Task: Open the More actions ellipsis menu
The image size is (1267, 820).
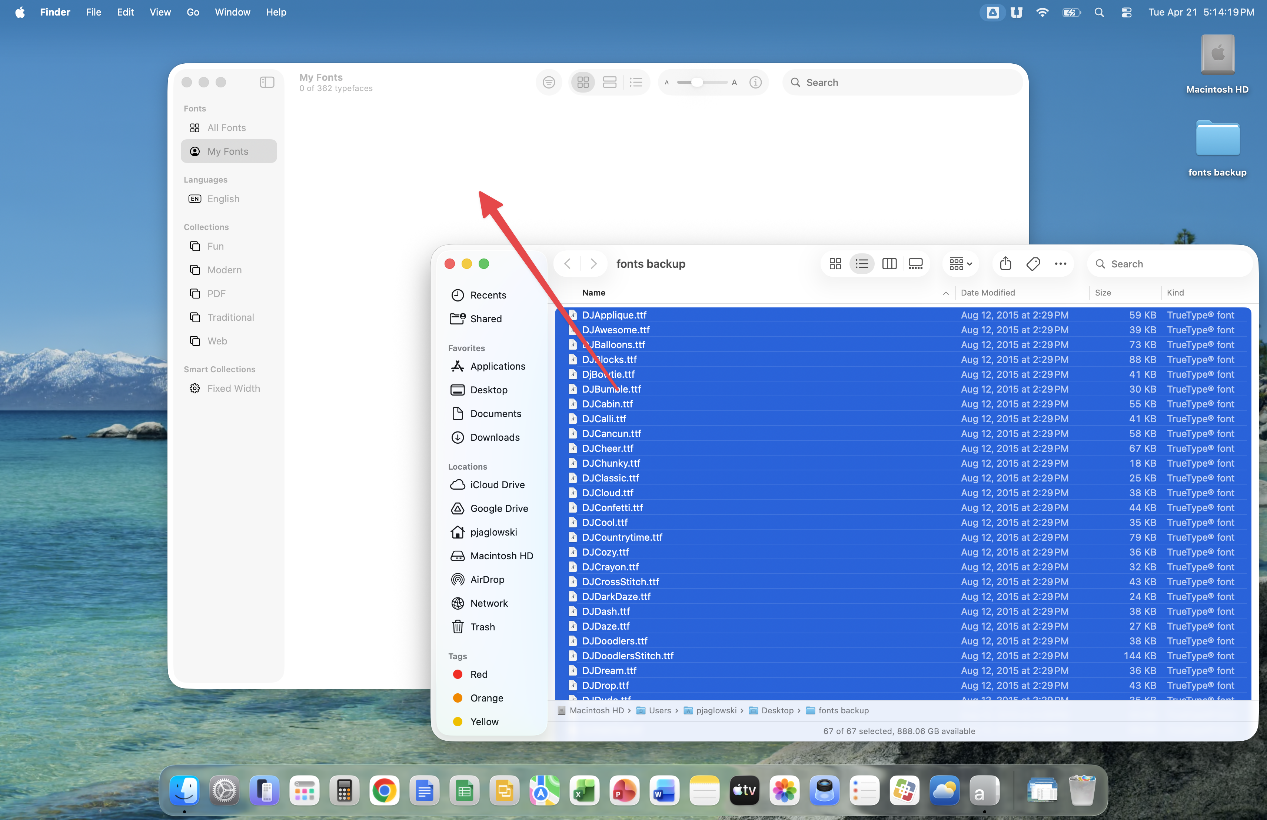Action: tap(1060, 264)
